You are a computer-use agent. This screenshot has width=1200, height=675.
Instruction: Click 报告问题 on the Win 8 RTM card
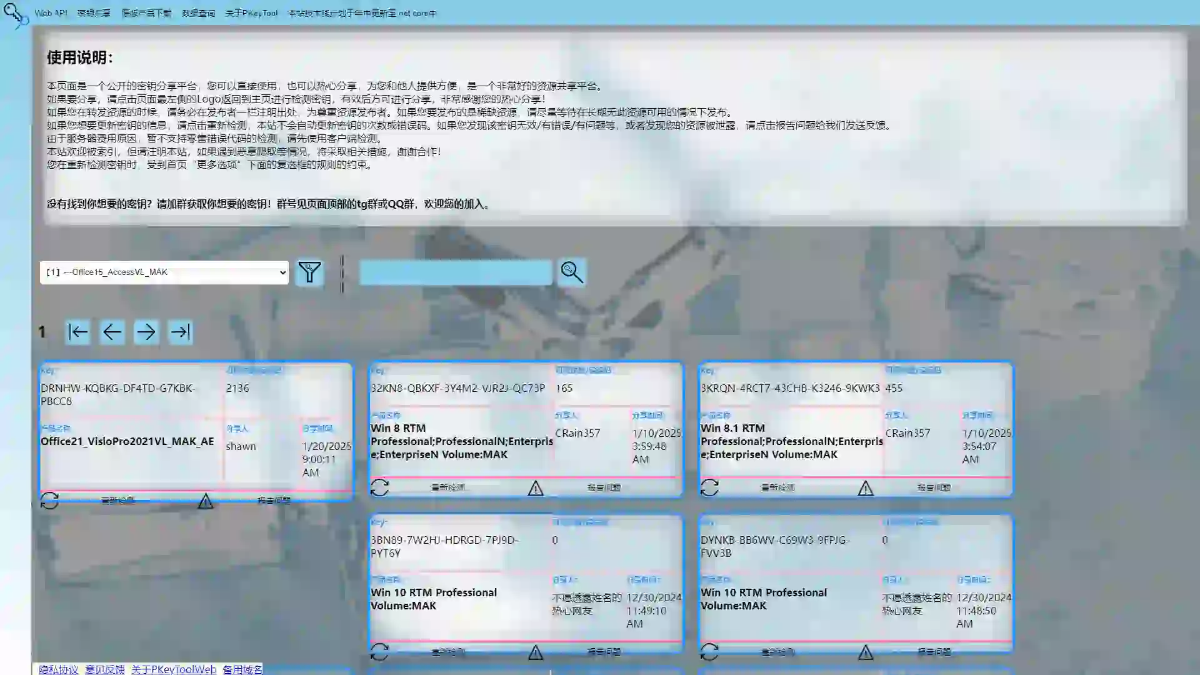pos(604,487)
